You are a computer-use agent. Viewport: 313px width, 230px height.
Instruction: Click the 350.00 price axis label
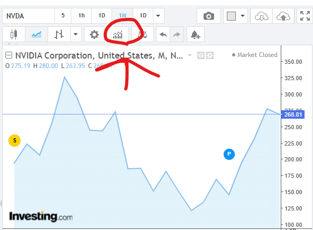coord(293,62)
